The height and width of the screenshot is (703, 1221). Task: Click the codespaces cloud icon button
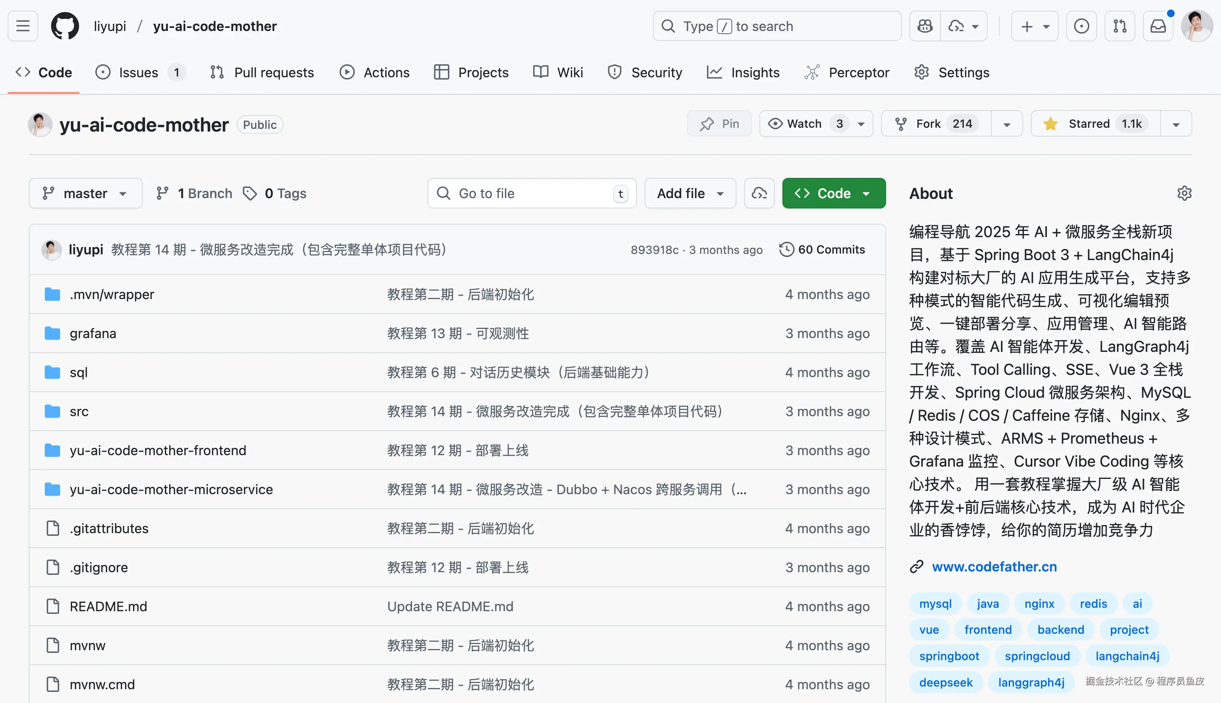[759, 193]
